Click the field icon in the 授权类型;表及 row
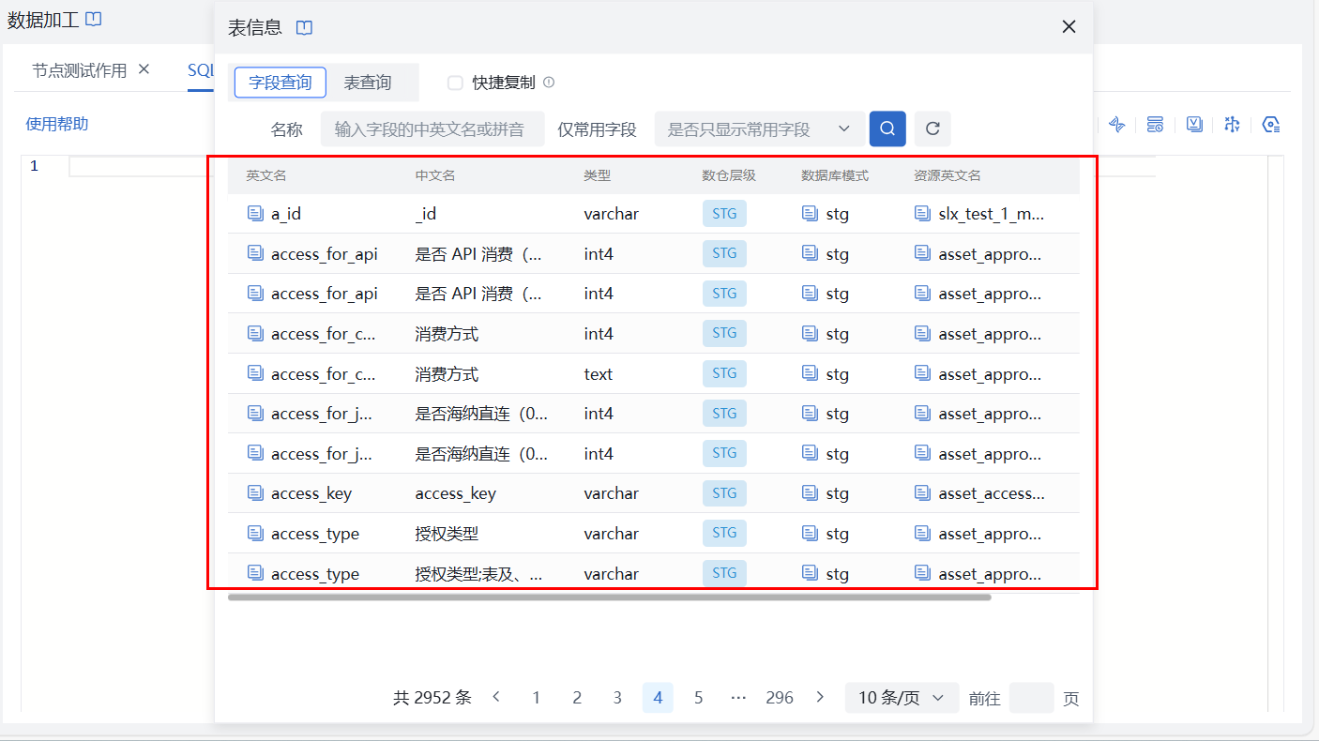The width and height of the screenshot is (1319, 741). pos(255,573)
